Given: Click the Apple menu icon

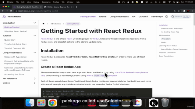Looking at the screenshot, I should point(3,2).
